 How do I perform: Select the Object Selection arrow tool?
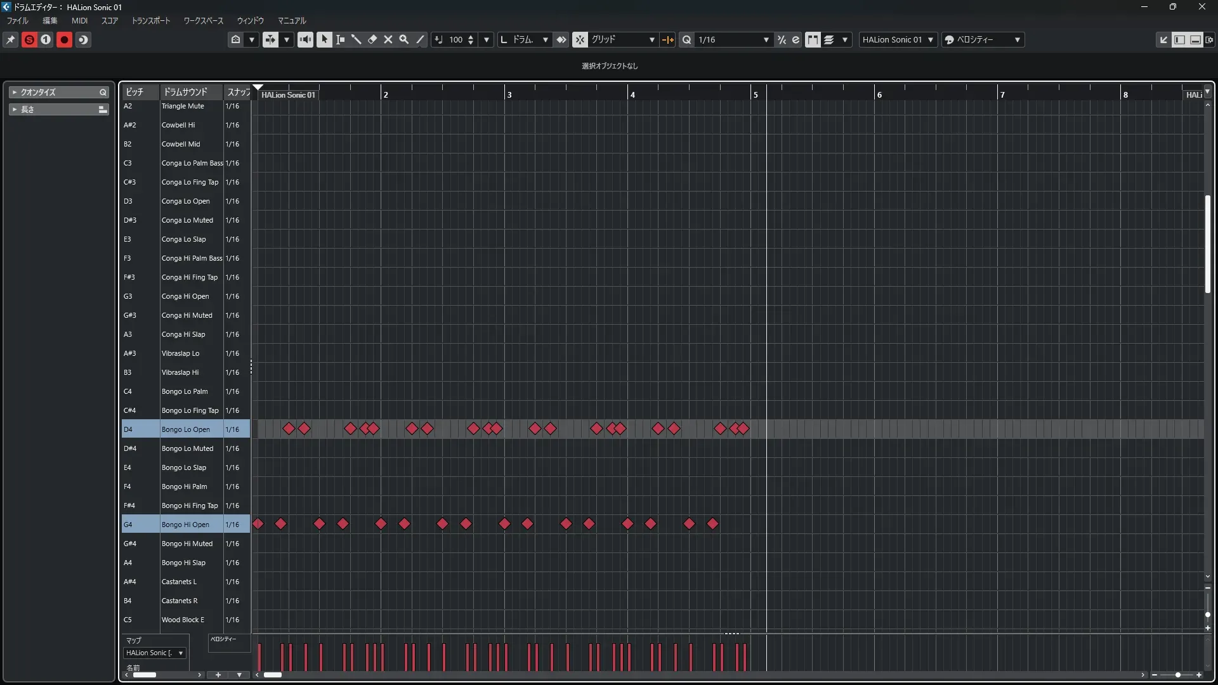click(324, 39)
